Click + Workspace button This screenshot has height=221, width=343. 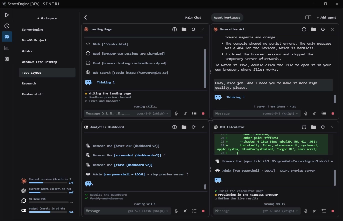click(x=47, y=18)
